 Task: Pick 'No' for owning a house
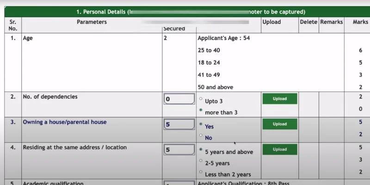coord(201,136)
